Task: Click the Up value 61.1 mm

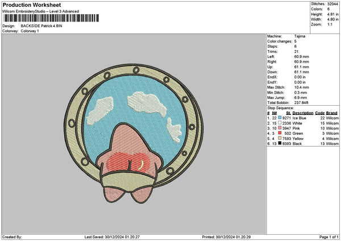Action: [301, 67]
